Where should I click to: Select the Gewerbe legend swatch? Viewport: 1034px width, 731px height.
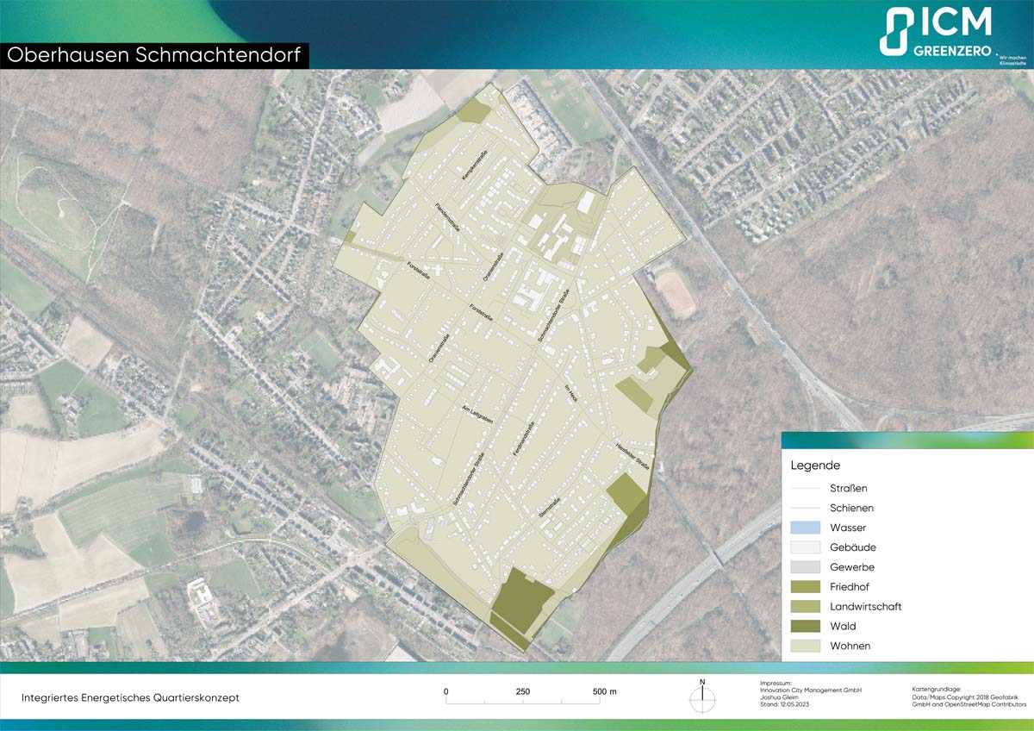click(805, 567)
